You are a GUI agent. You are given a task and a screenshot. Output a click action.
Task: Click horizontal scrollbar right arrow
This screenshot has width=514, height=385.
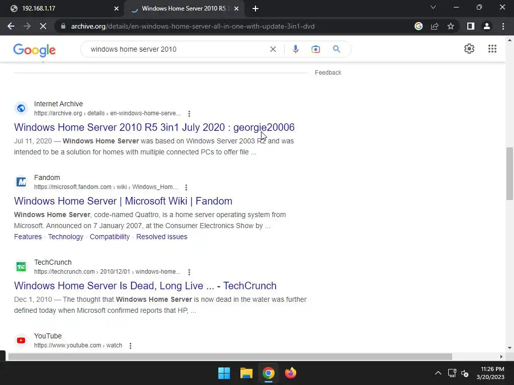[501, 356]
